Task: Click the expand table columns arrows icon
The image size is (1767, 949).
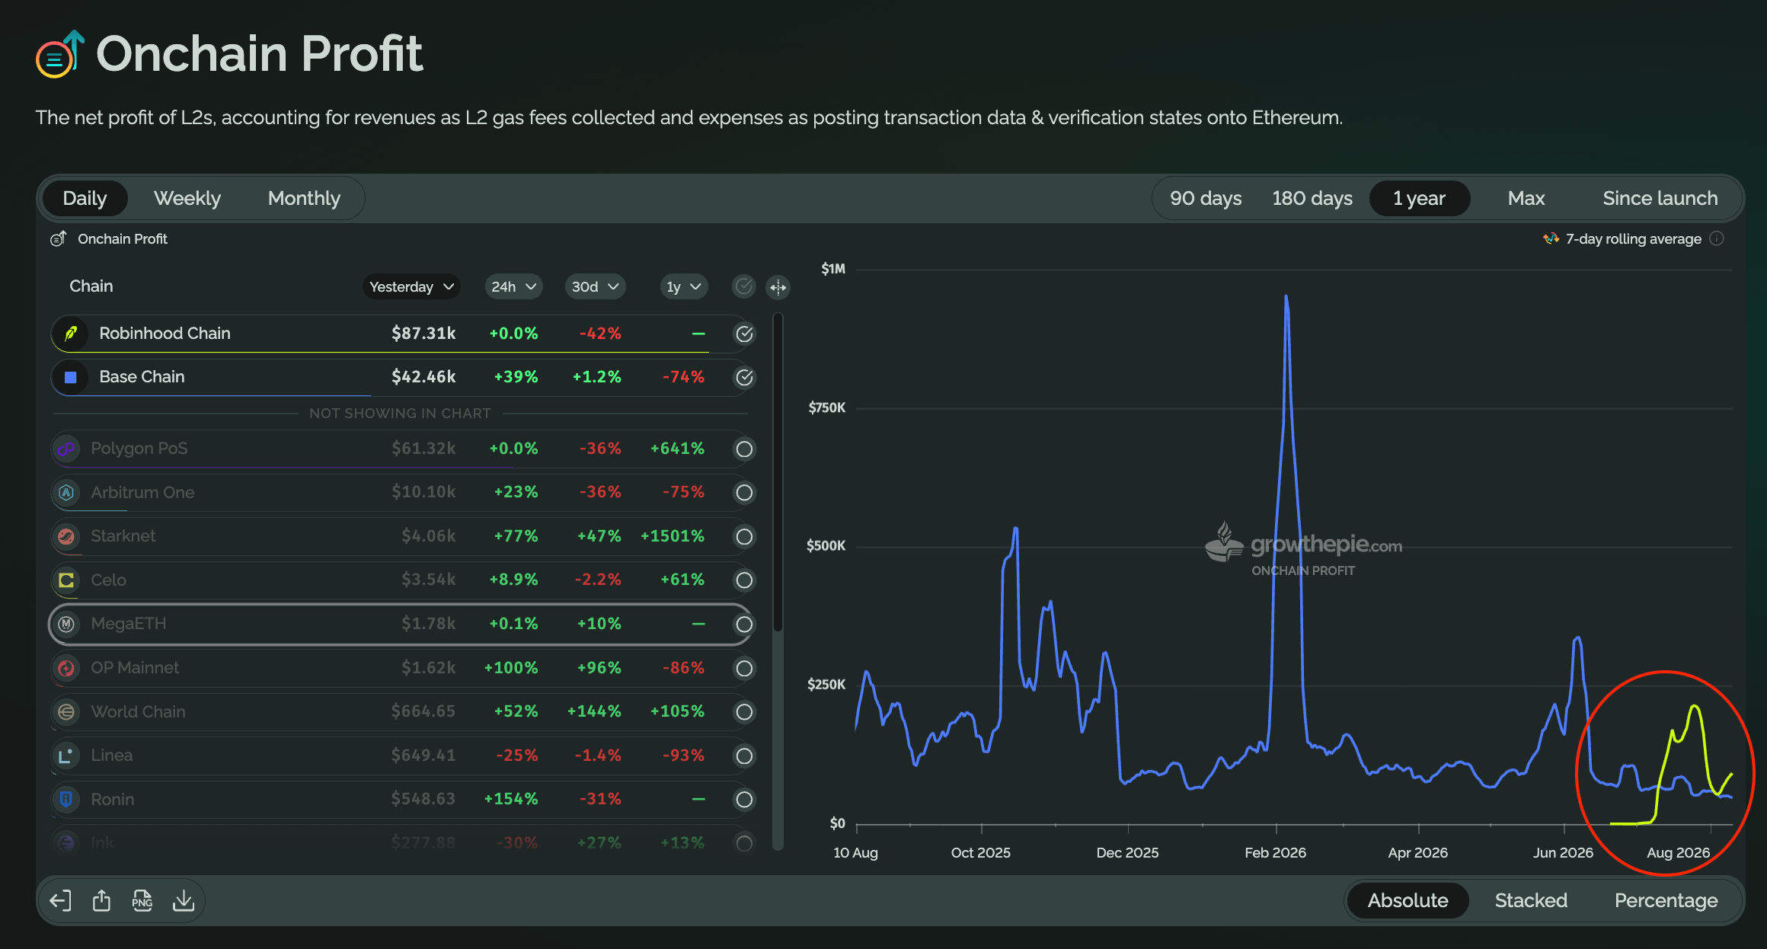Action: point(778,287)
